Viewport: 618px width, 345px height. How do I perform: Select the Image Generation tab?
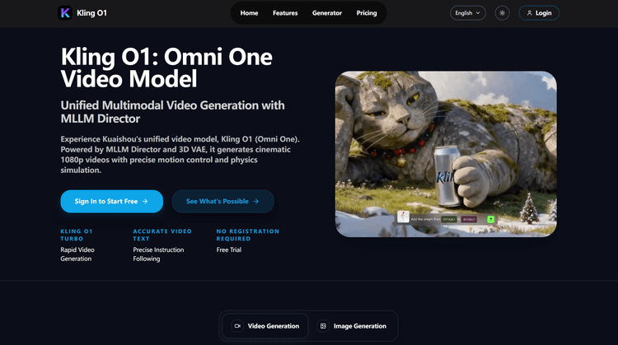(353, 326)
